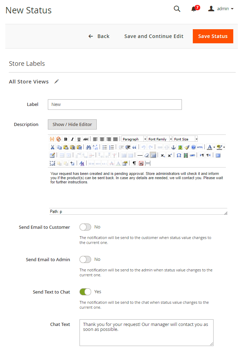The image size is (241, 352).
Task: Toggle show paragraph marks pilcrow icon
Action: click(x=134, y=163)
